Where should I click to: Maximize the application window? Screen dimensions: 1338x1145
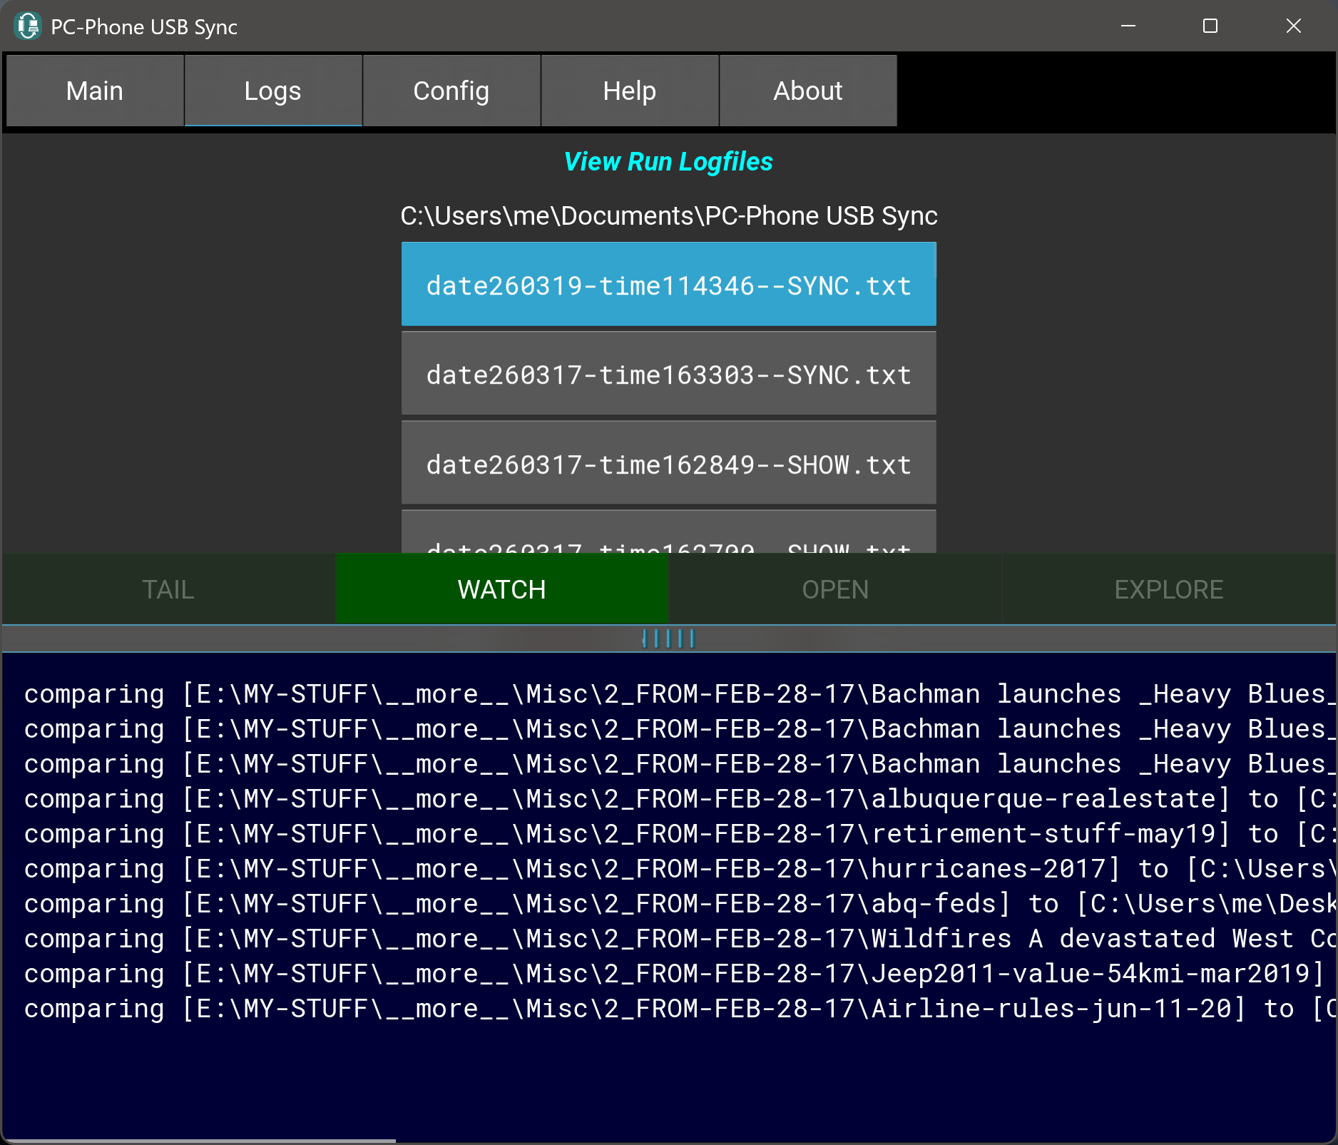[1210, 26]
